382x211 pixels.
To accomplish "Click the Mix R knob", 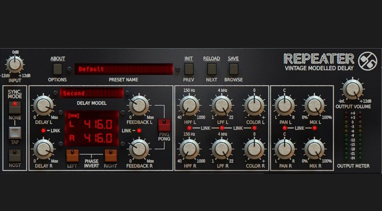I will (x=314, y=148).
